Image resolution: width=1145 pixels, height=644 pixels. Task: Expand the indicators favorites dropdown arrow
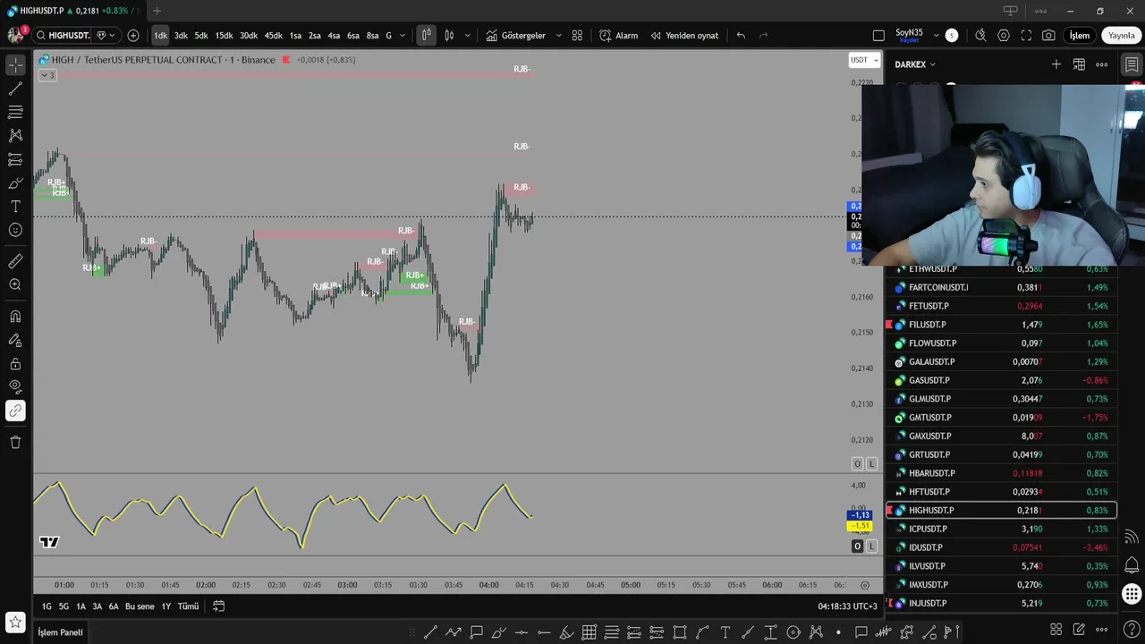coord(558,36)
